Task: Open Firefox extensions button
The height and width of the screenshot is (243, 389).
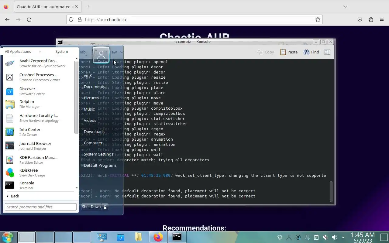Action: click(x=371, y=19)
